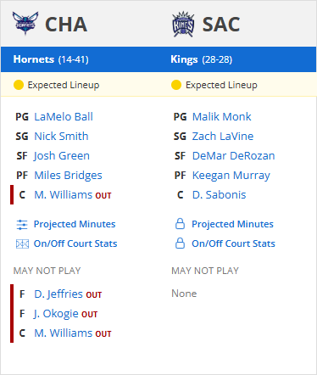Click the Sacramento Kings team logo
Screen dimensions: 317x375
point(183,24)
